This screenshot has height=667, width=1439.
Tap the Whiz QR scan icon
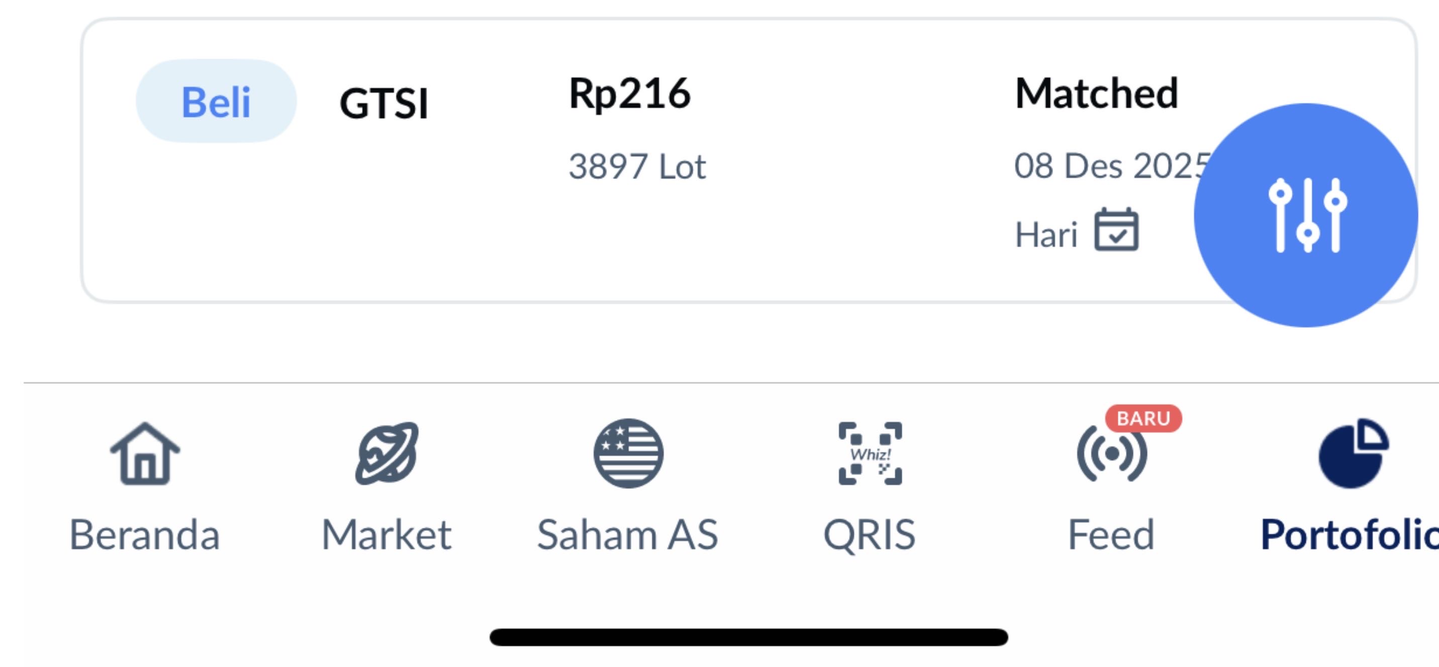coord(870,453)
